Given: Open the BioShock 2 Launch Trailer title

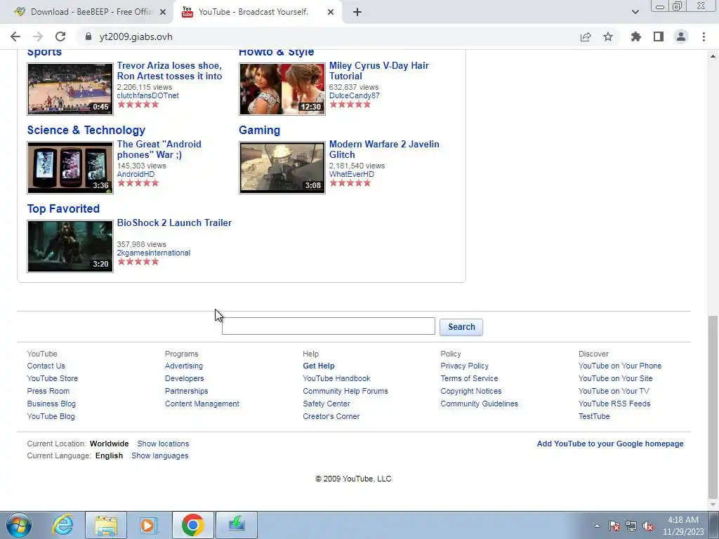Looking at the screenshot, I should 174,222.
